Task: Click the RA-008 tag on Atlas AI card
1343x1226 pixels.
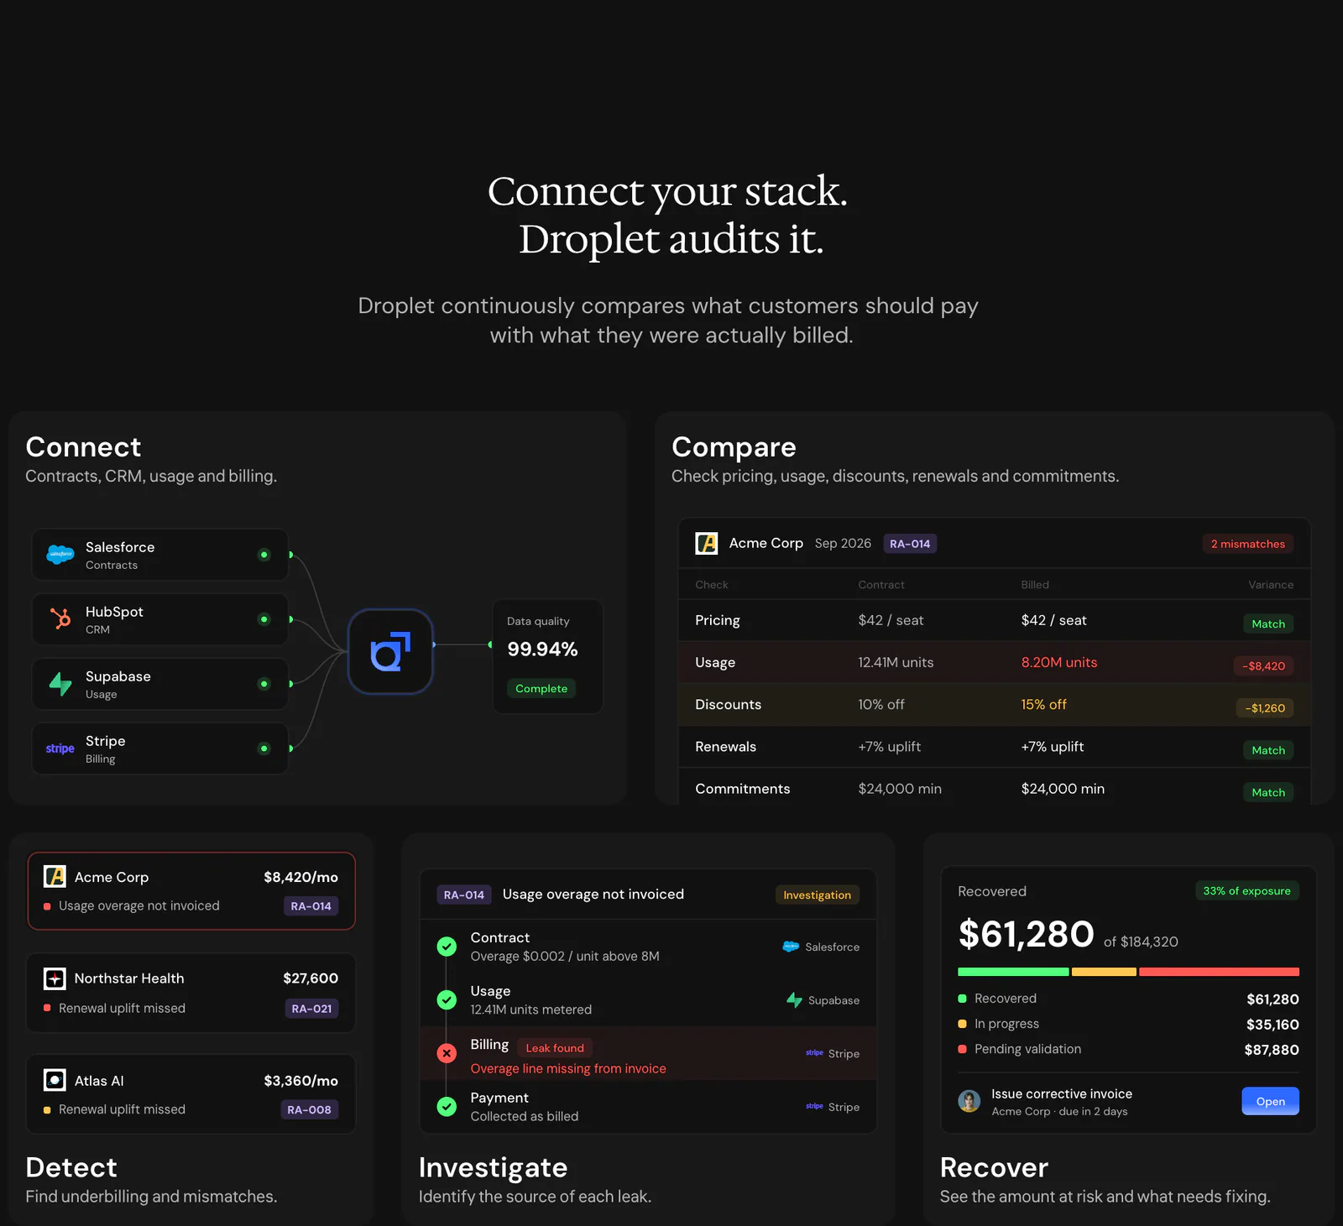Action: 309,1109
